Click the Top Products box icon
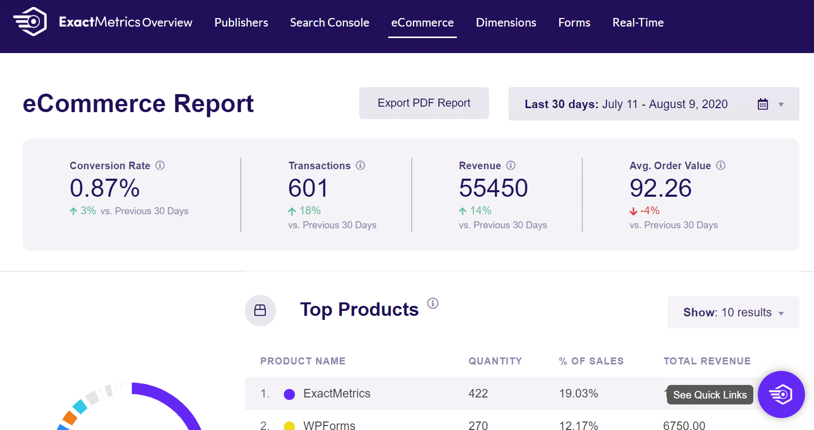This screenshot has width=814, height=430. (x=260, y=310)
